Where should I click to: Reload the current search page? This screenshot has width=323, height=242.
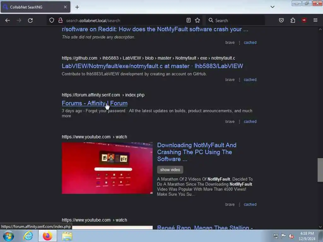[30, 20]
